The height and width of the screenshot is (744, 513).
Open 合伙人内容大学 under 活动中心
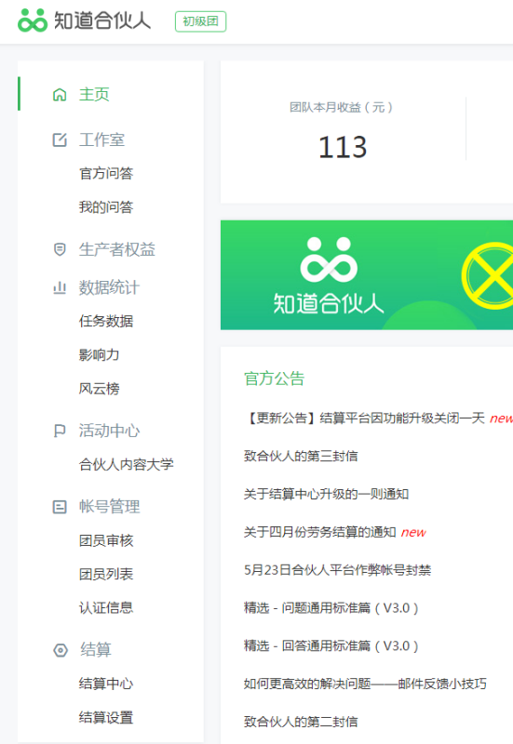coord(127,464)
